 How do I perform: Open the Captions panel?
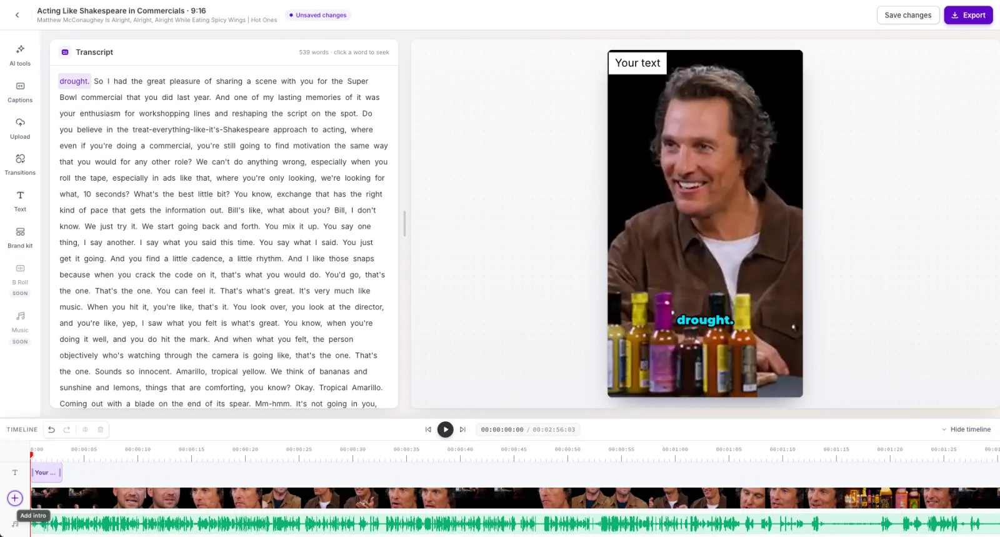point(20,92)
